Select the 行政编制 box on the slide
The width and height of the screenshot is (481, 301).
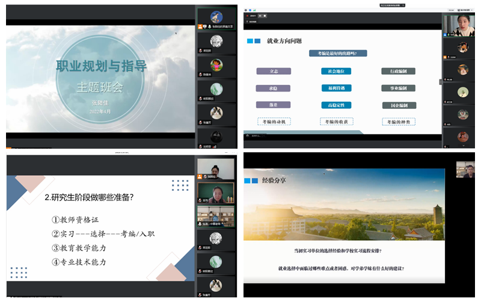pyautogui.click(x=398, y=71)
